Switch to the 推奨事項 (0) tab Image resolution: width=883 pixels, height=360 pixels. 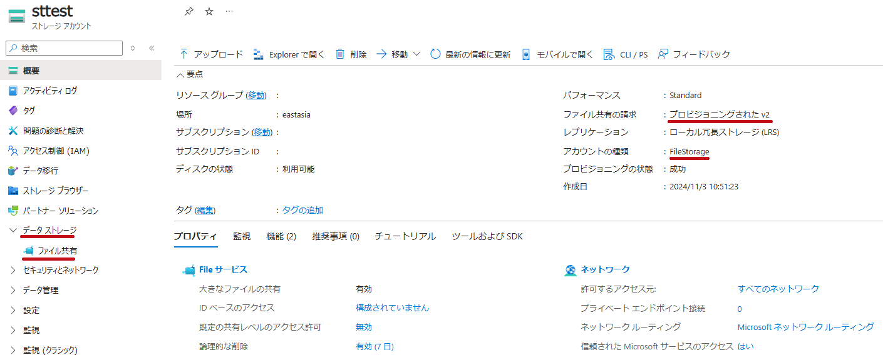pos(336,236)
